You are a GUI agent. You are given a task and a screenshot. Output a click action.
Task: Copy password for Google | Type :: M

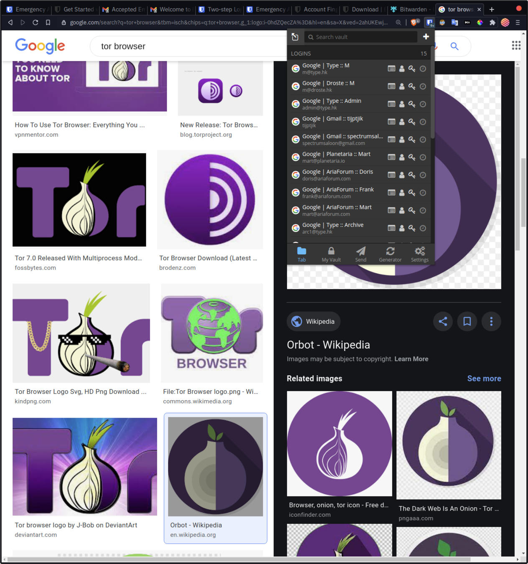412,69
